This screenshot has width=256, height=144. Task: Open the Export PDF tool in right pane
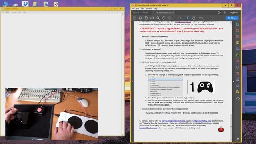(x=238, y=24)
